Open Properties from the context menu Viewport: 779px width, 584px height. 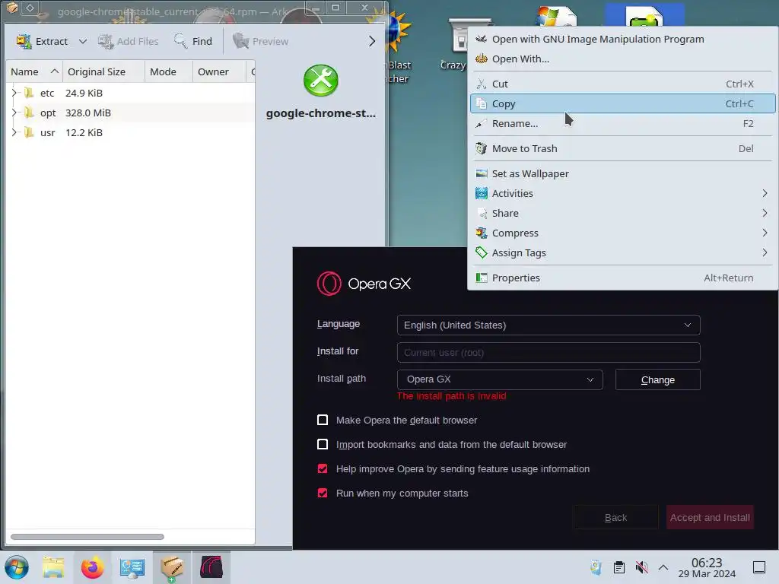pyautogui.click(x=622, y=278)
